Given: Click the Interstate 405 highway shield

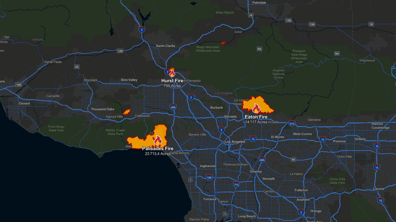Looking at the screenshot, I should coord(173,107).
